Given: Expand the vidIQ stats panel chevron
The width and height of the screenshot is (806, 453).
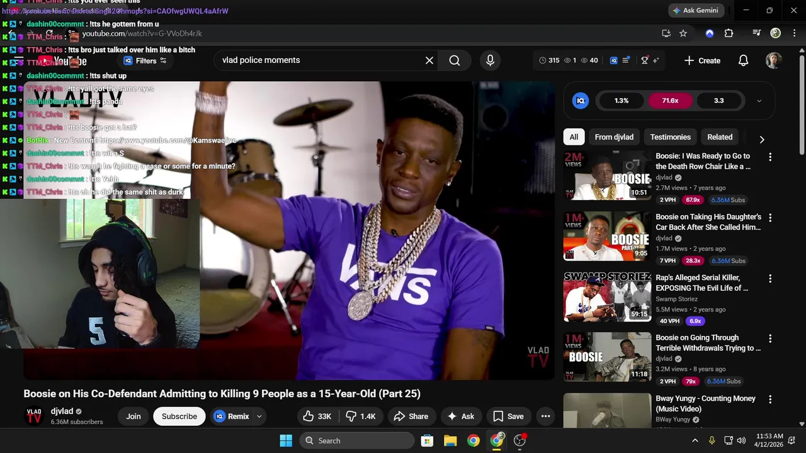Looking at the screenshot, I should point(759,101).
